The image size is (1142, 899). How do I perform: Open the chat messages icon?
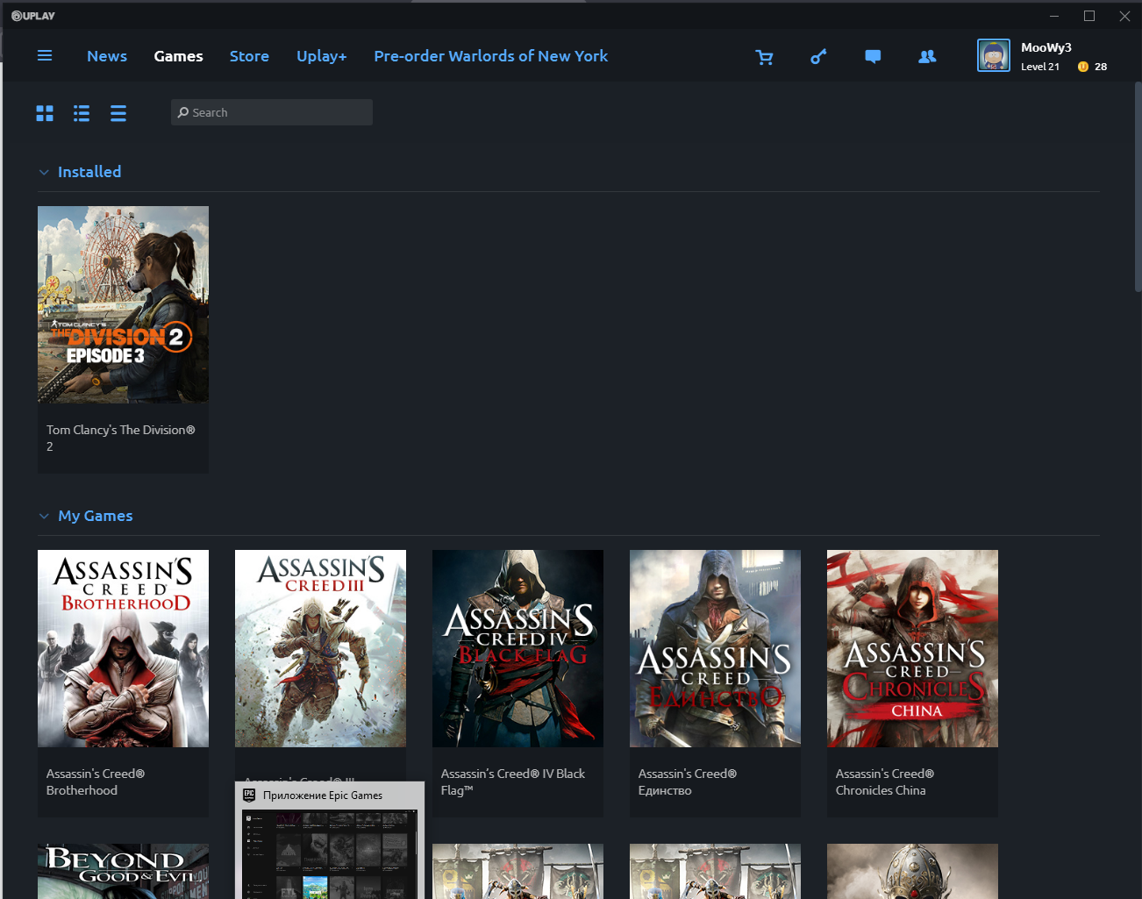pyautogui.click(x=873, y=56)
